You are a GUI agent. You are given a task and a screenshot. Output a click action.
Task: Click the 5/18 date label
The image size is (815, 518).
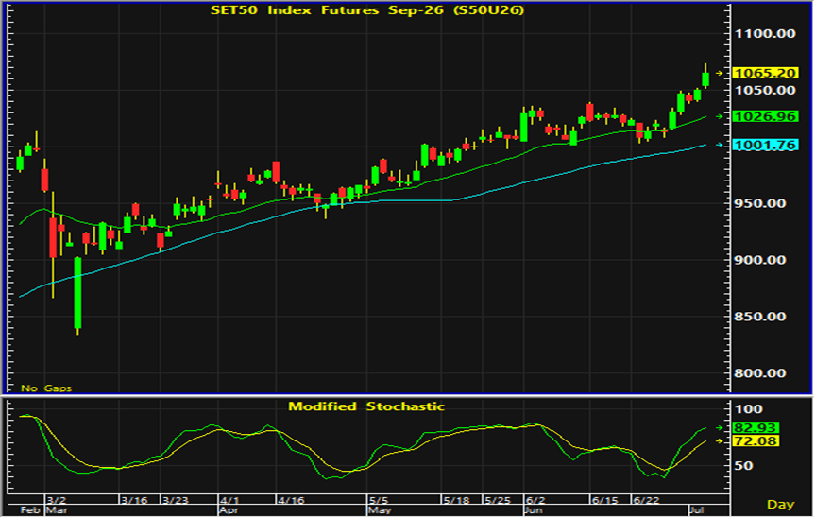point(456,500)
